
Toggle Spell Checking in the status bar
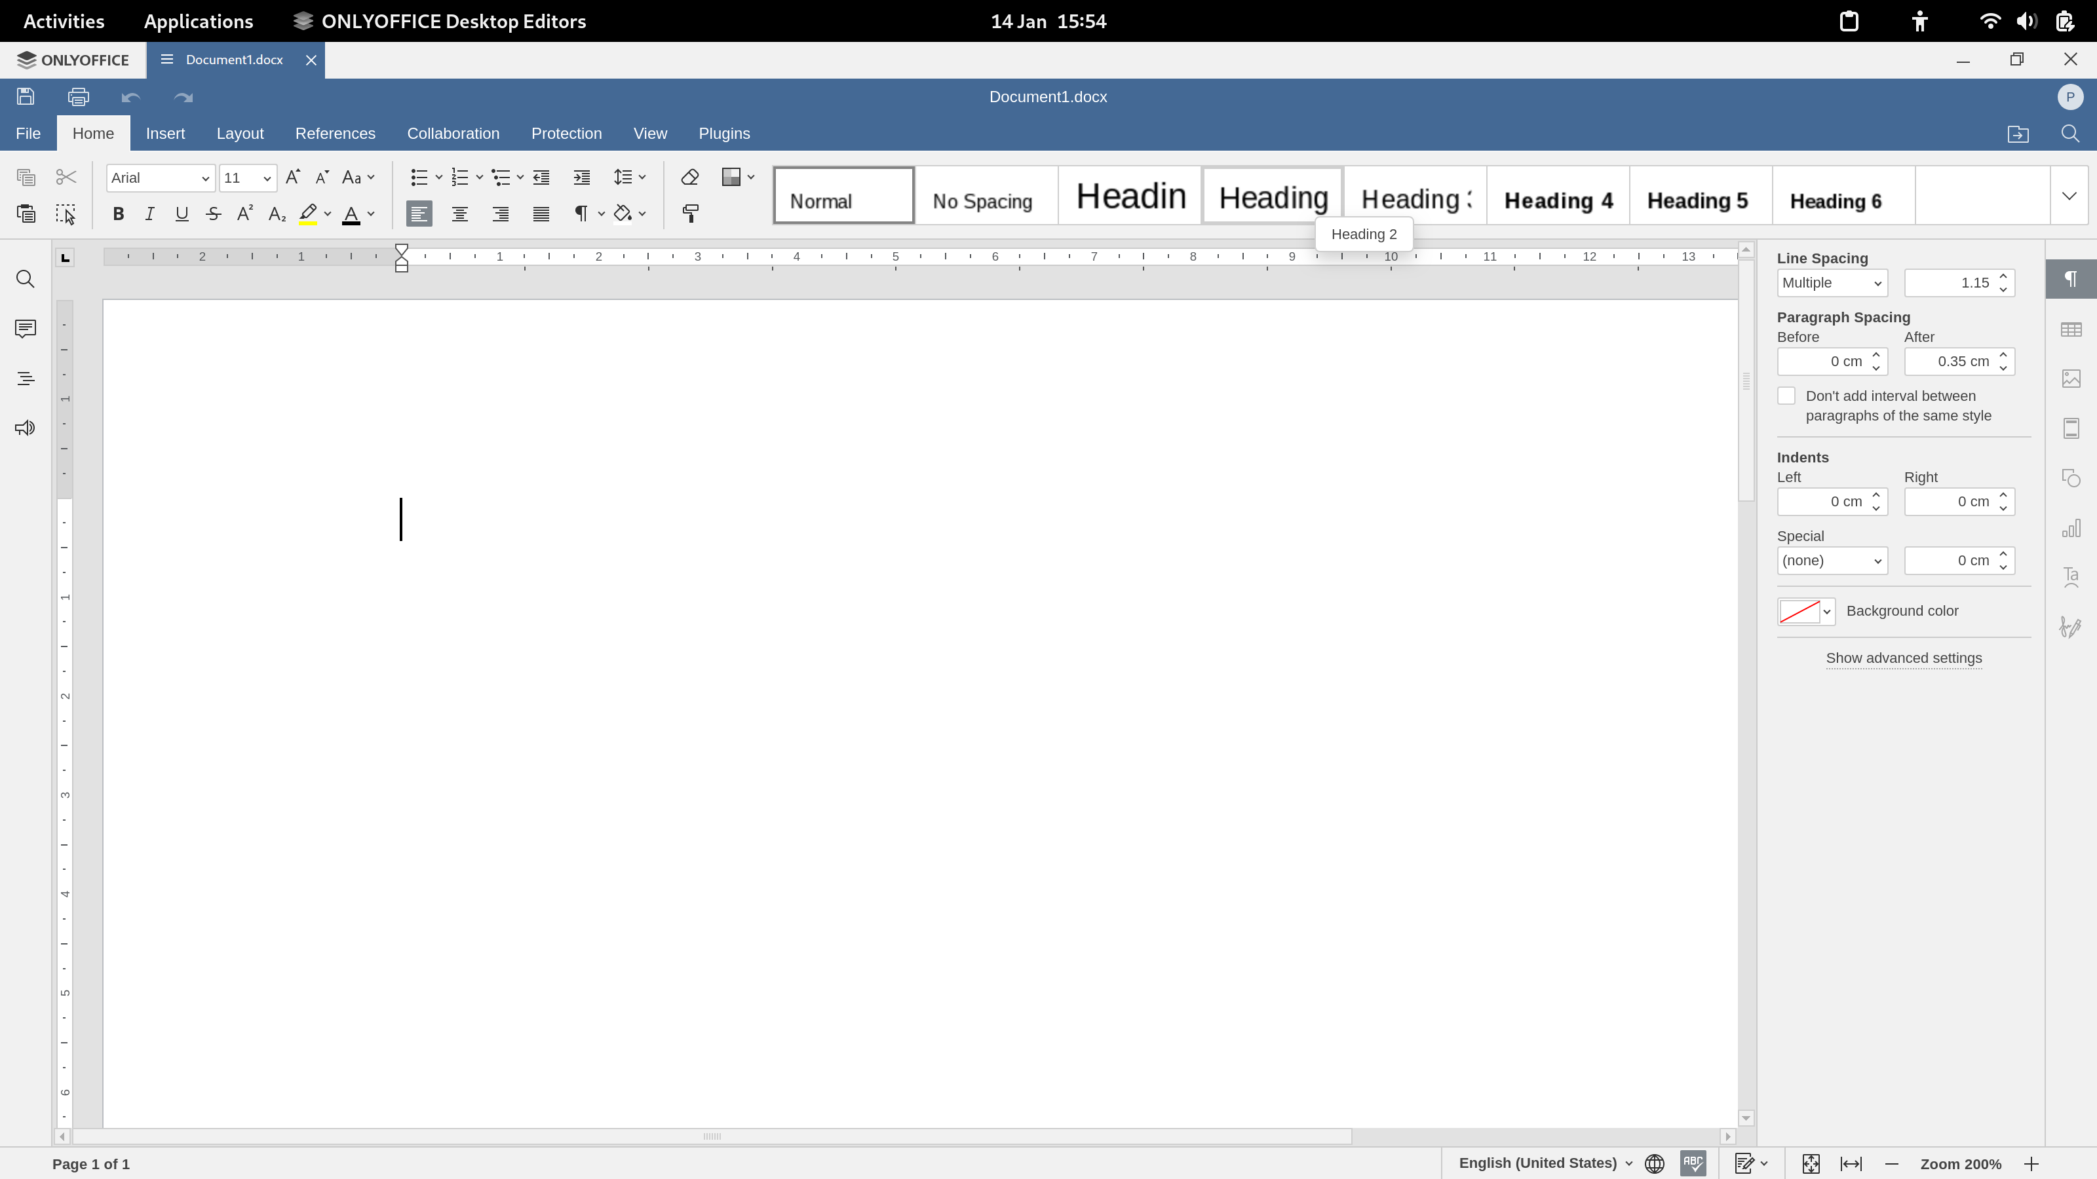pyautogui.click(x=1693, y=1163)
